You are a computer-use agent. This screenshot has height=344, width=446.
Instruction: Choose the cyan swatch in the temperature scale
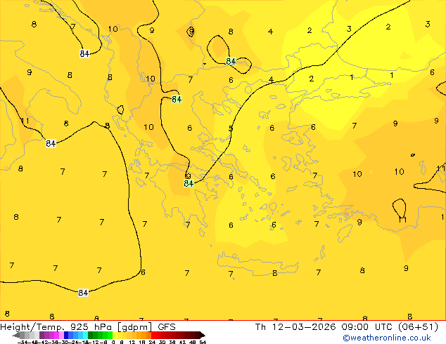click(x=85, y=335)
